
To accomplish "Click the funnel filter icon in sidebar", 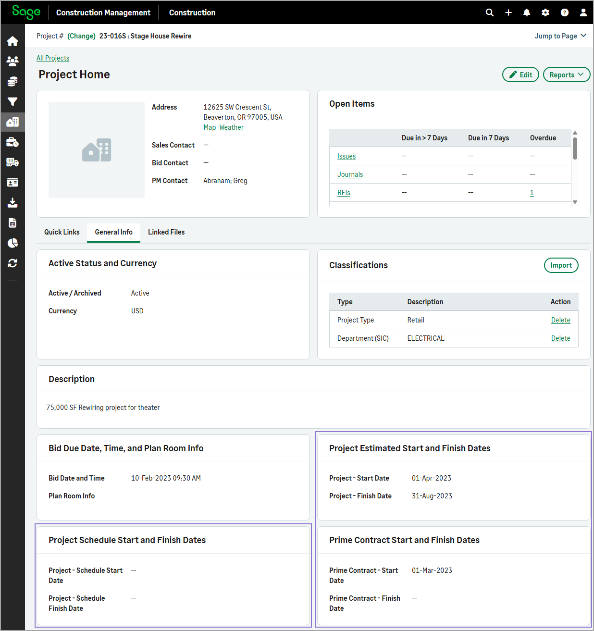I will coord(12,101).
